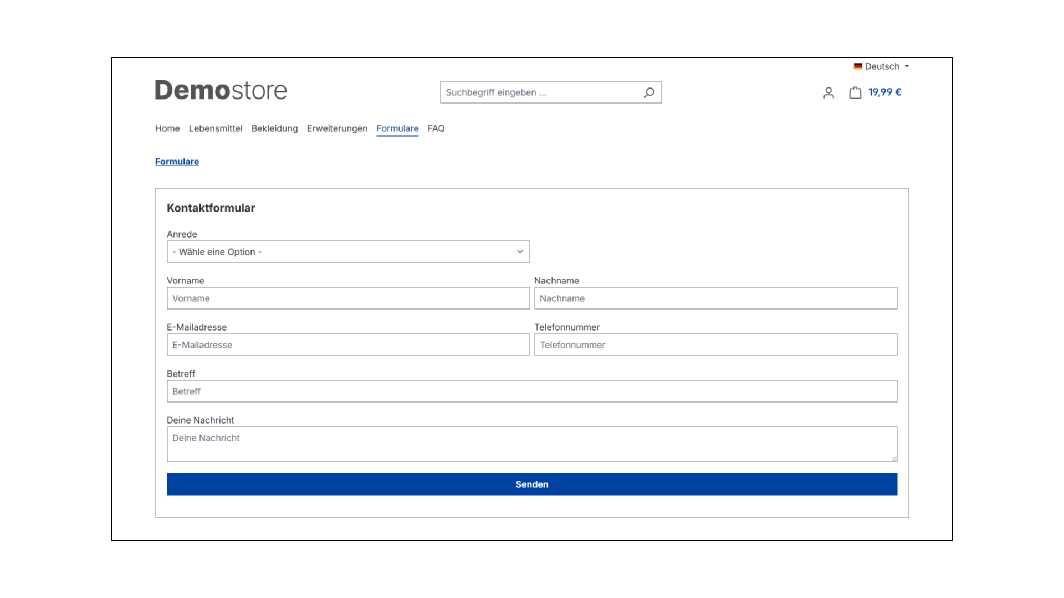Screen dimensions: 1064x598
Task: Click into the Vorname field
Action: [348, 298]
